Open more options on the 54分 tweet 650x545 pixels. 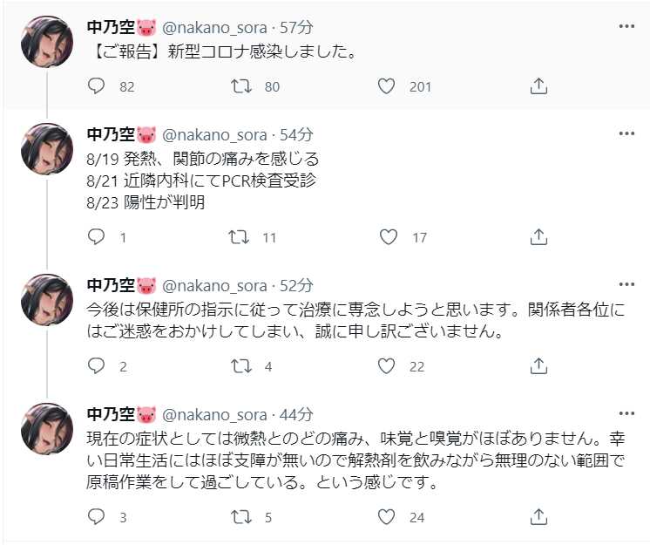626,134
